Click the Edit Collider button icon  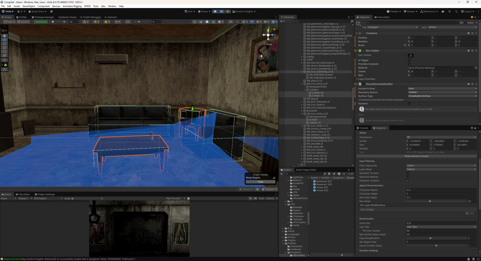click(411, 55)
